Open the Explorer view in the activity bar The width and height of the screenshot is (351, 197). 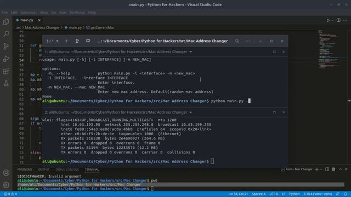(6, 22)
